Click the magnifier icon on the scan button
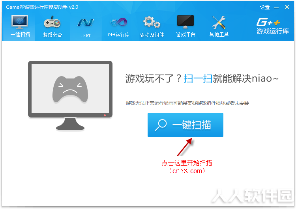The height and width of the screenshot is (209, 296). [x=161, y=125]
